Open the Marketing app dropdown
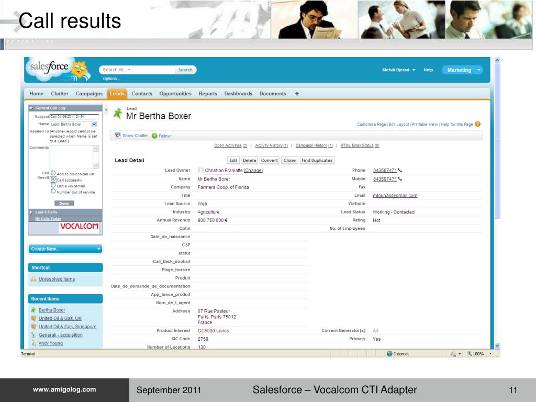Viewport: 536px width, 402px height. coord(462,70)
